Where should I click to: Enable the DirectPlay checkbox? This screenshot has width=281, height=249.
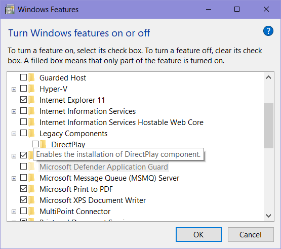35,144
